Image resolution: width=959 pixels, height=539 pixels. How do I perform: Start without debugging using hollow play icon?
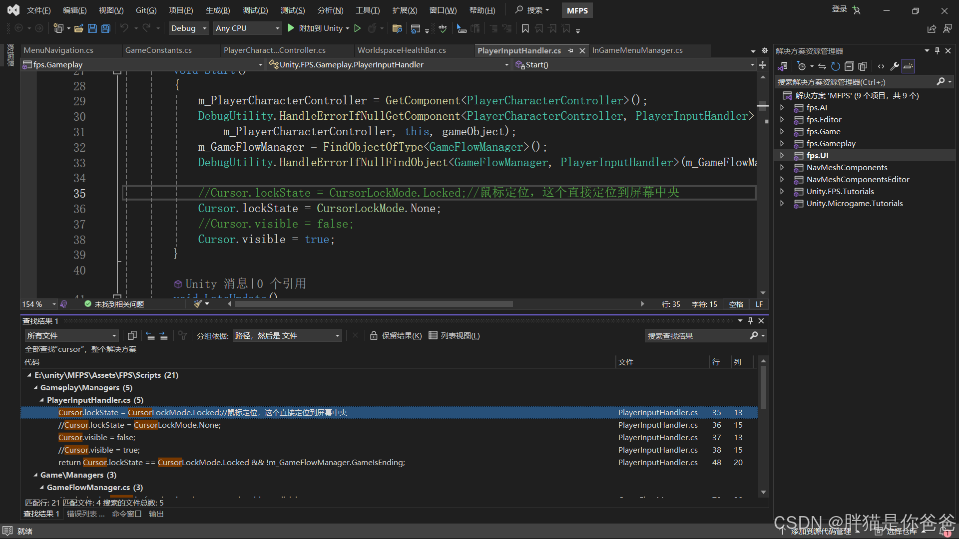coord(358,28)
